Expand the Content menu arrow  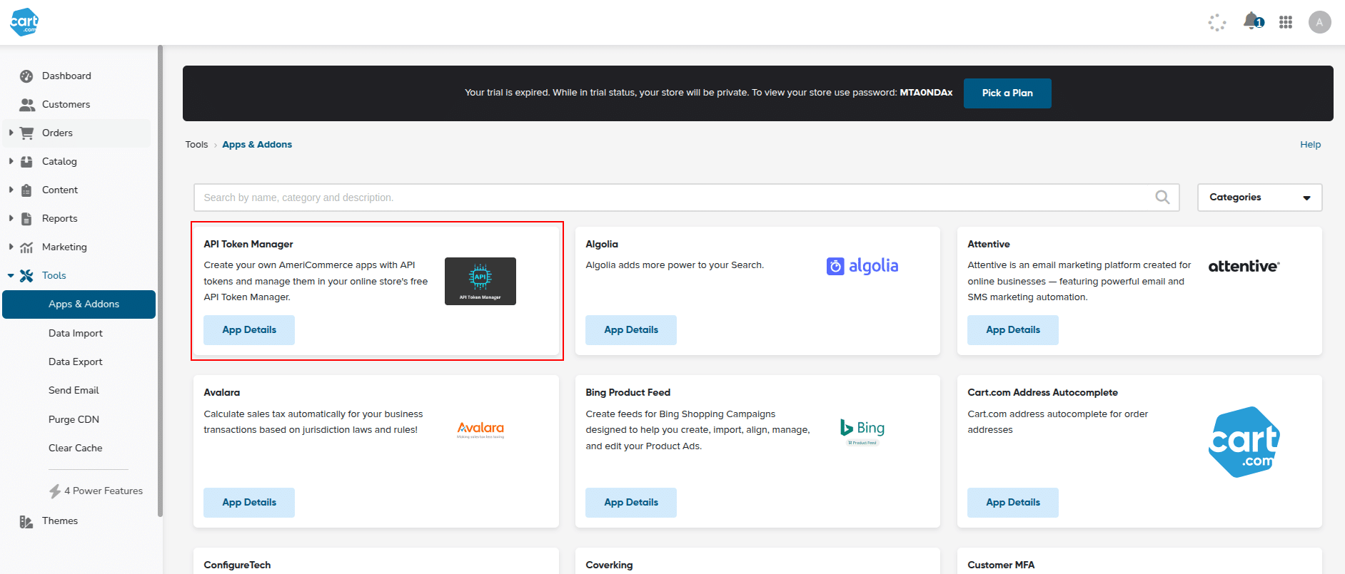[x=11, y=190]
